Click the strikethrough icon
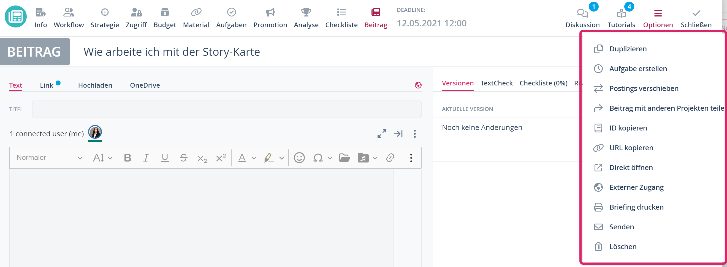Viewport: 727px width, 267px height. click(183, 158)
